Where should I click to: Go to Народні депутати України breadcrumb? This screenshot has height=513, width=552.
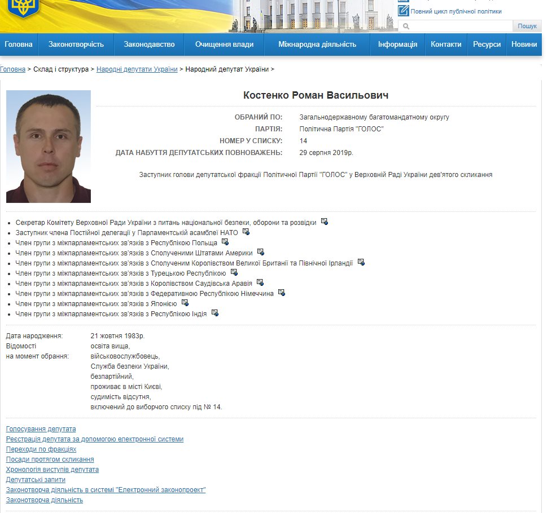(137, 69)
